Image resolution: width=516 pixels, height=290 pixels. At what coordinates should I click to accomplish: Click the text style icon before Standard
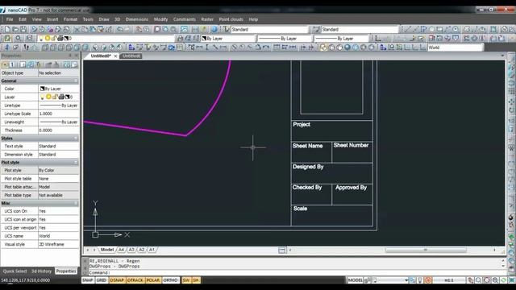click(x=226, y=30)
